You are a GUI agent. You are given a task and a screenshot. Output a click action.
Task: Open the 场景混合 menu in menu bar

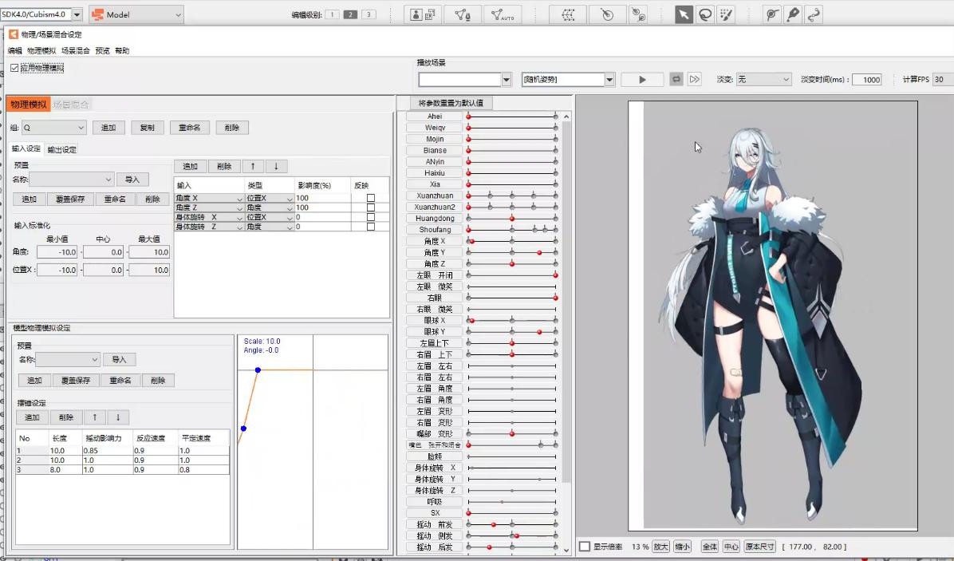(x=76, y=50)
